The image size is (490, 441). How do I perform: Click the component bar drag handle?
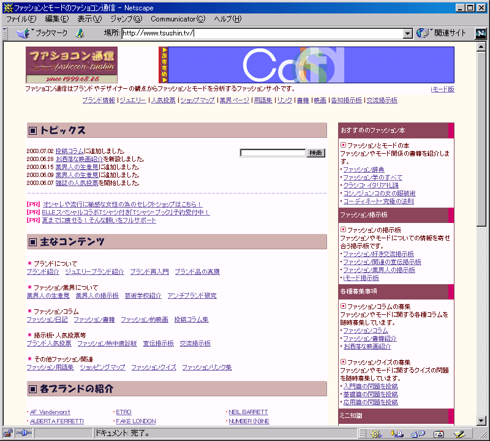click(363, 434)
